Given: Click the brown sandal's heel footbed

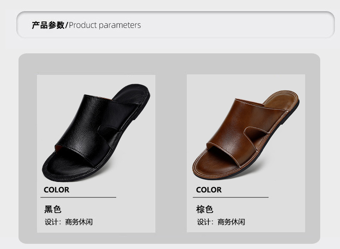Looking at the screenshot, I should (281, 100).
